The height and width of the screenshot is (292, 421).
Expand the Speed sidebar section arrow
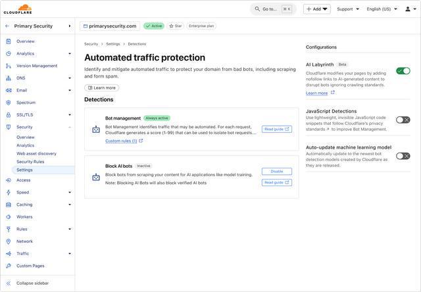(70, 193)
